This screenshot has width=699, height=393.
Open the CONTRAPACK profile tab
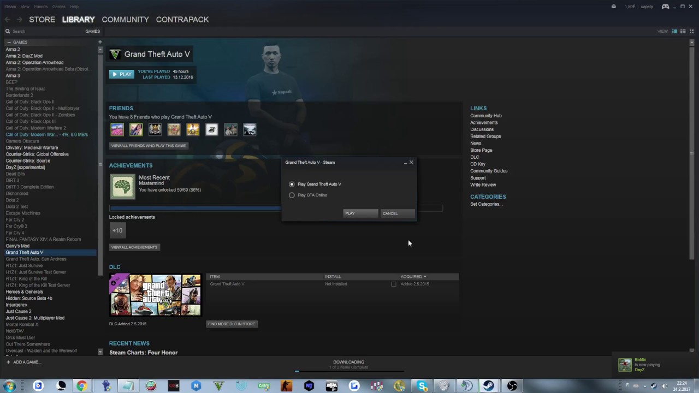[182, 20]
